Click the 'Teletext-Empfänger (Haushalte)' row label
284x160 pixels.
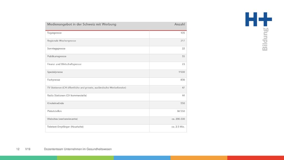click(x=65, y=127)
